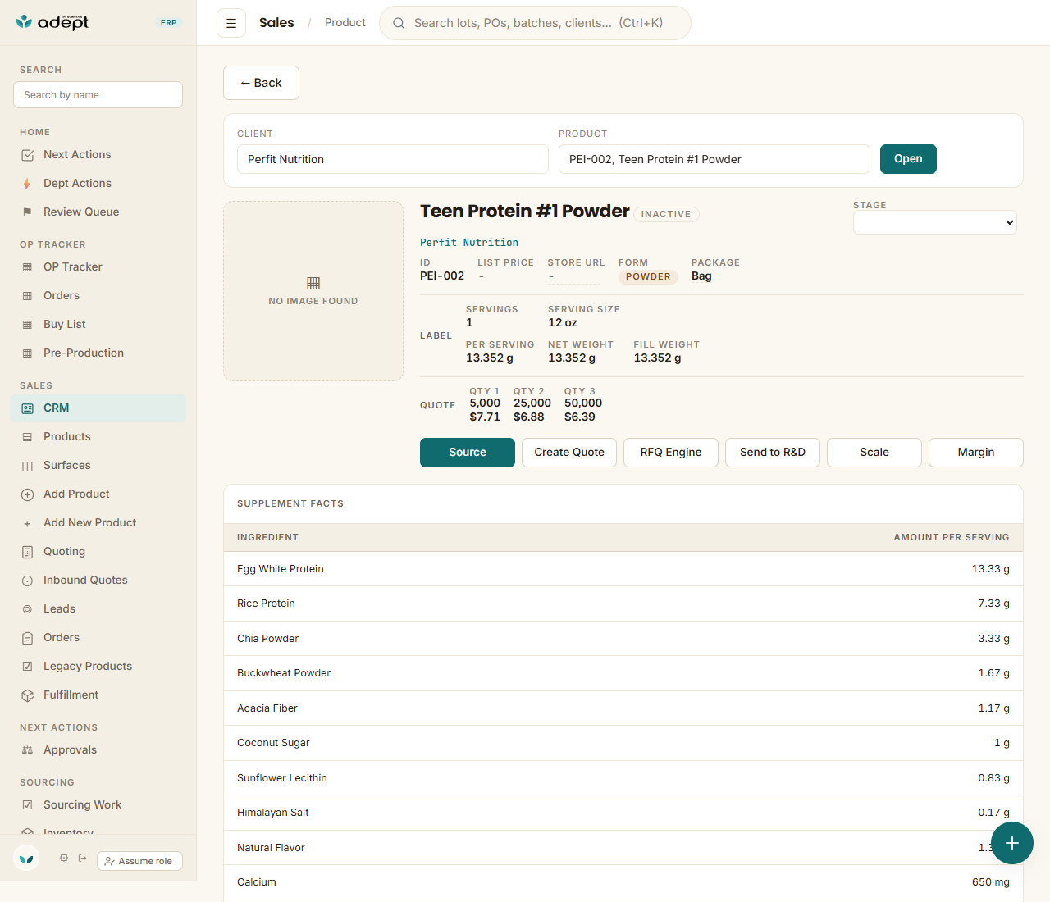The width and height of the screenshot is (1050, 902).
Task: Open Orders under the Sales section
Action: (98, 638)
